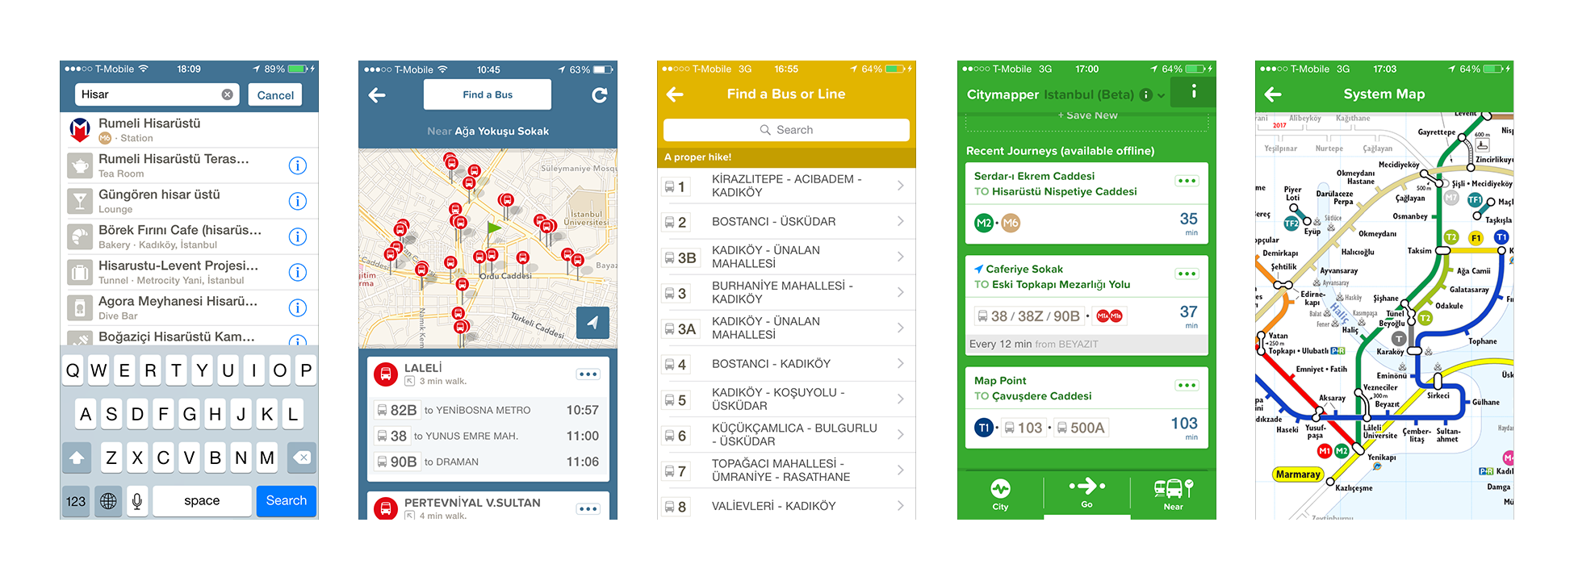Switch to the Go tab

1086,493
